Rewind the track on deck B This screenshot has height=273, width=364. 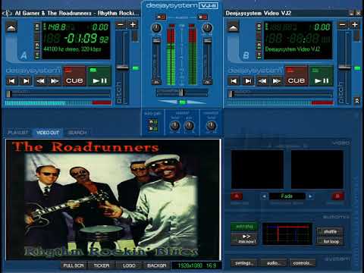pyautogui.click(x=262, y=81)
